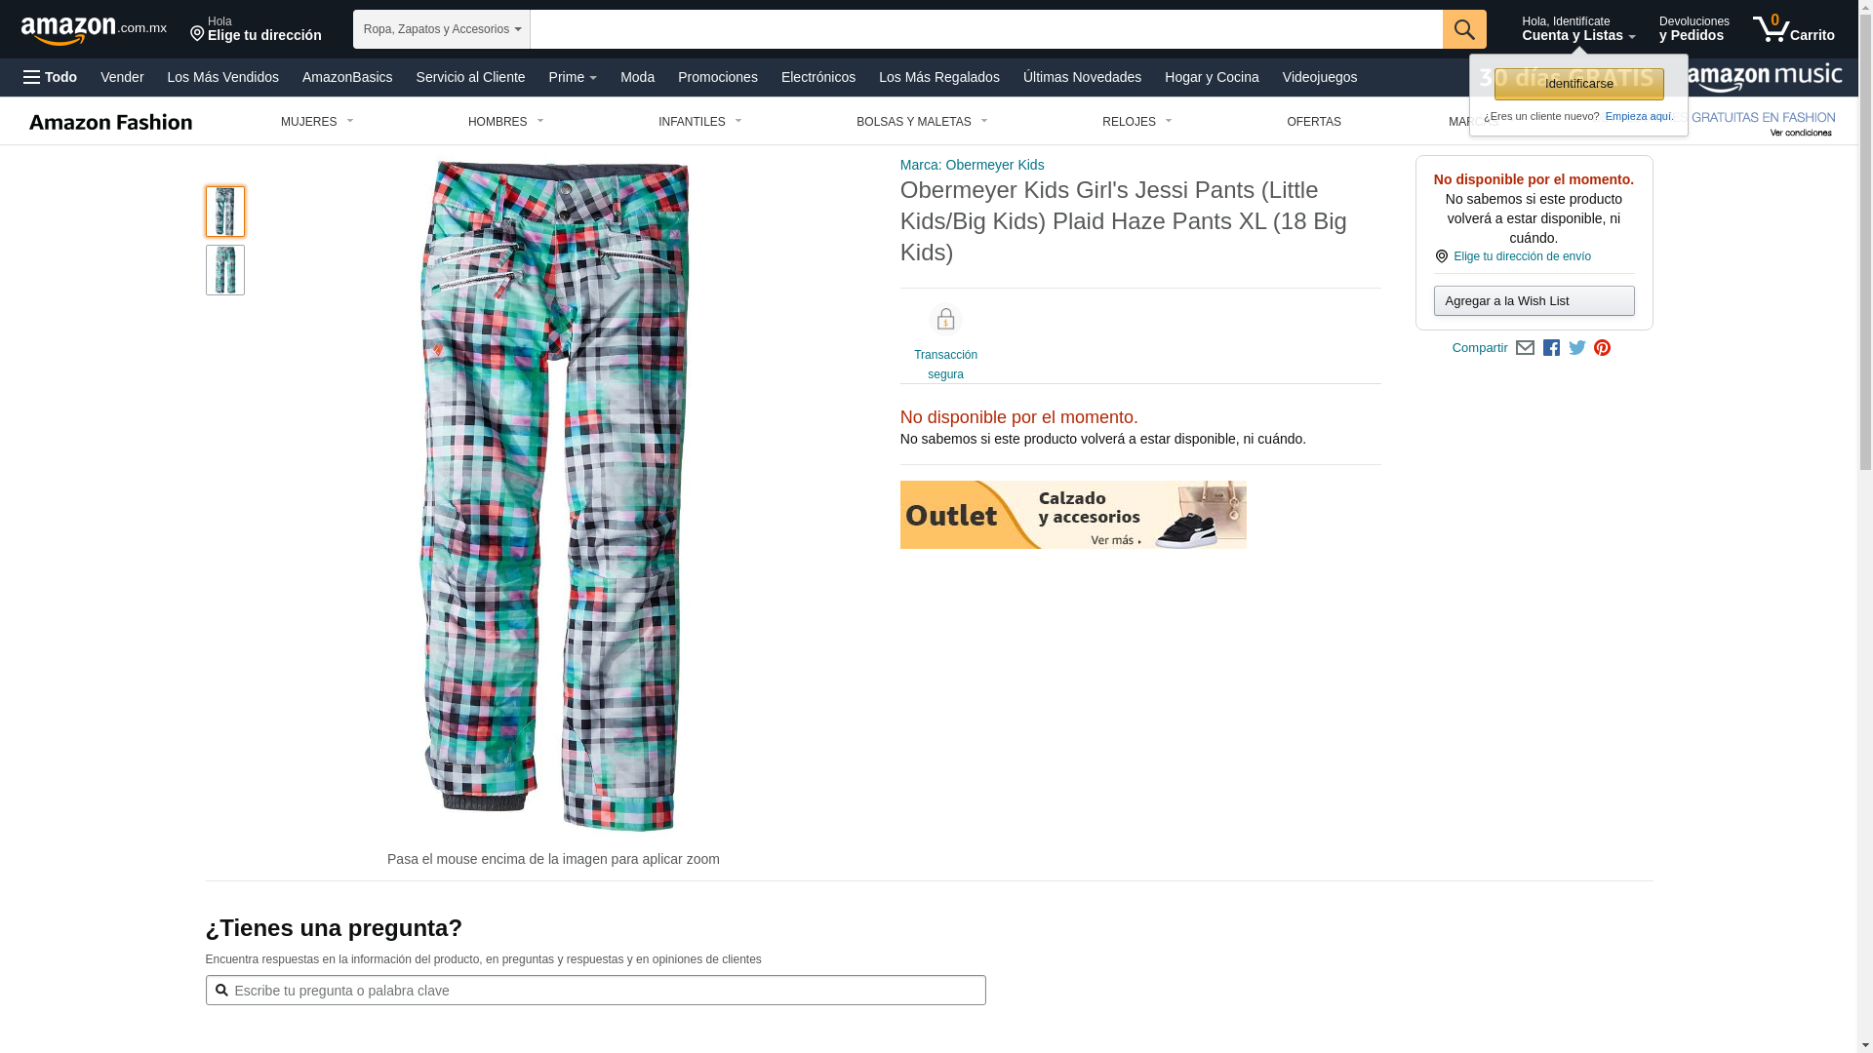Click the secure transaction lock icon
This screenshot has height=1053, width=1873.
point(945,320)
